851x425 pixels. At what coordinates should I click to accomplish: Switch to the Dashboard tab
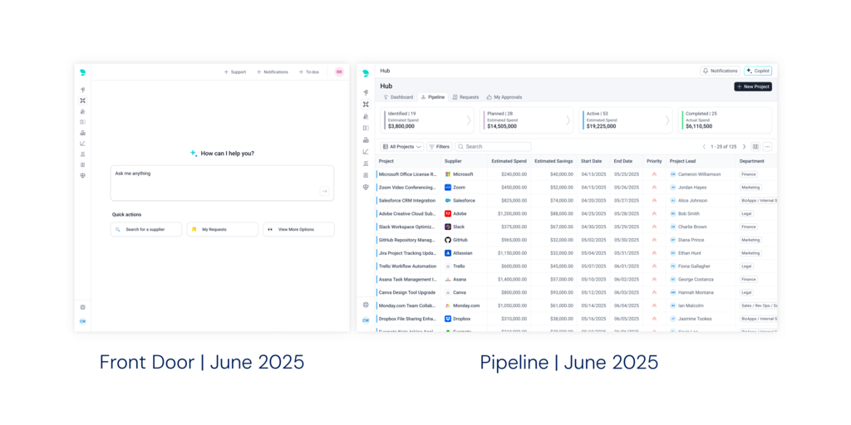click(x=398, y=97)
